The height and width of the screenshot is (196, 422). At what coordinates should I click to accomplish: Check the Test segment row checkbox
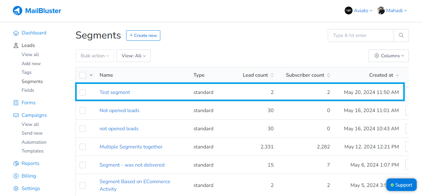pyautogui.click(x=83, y=92)
